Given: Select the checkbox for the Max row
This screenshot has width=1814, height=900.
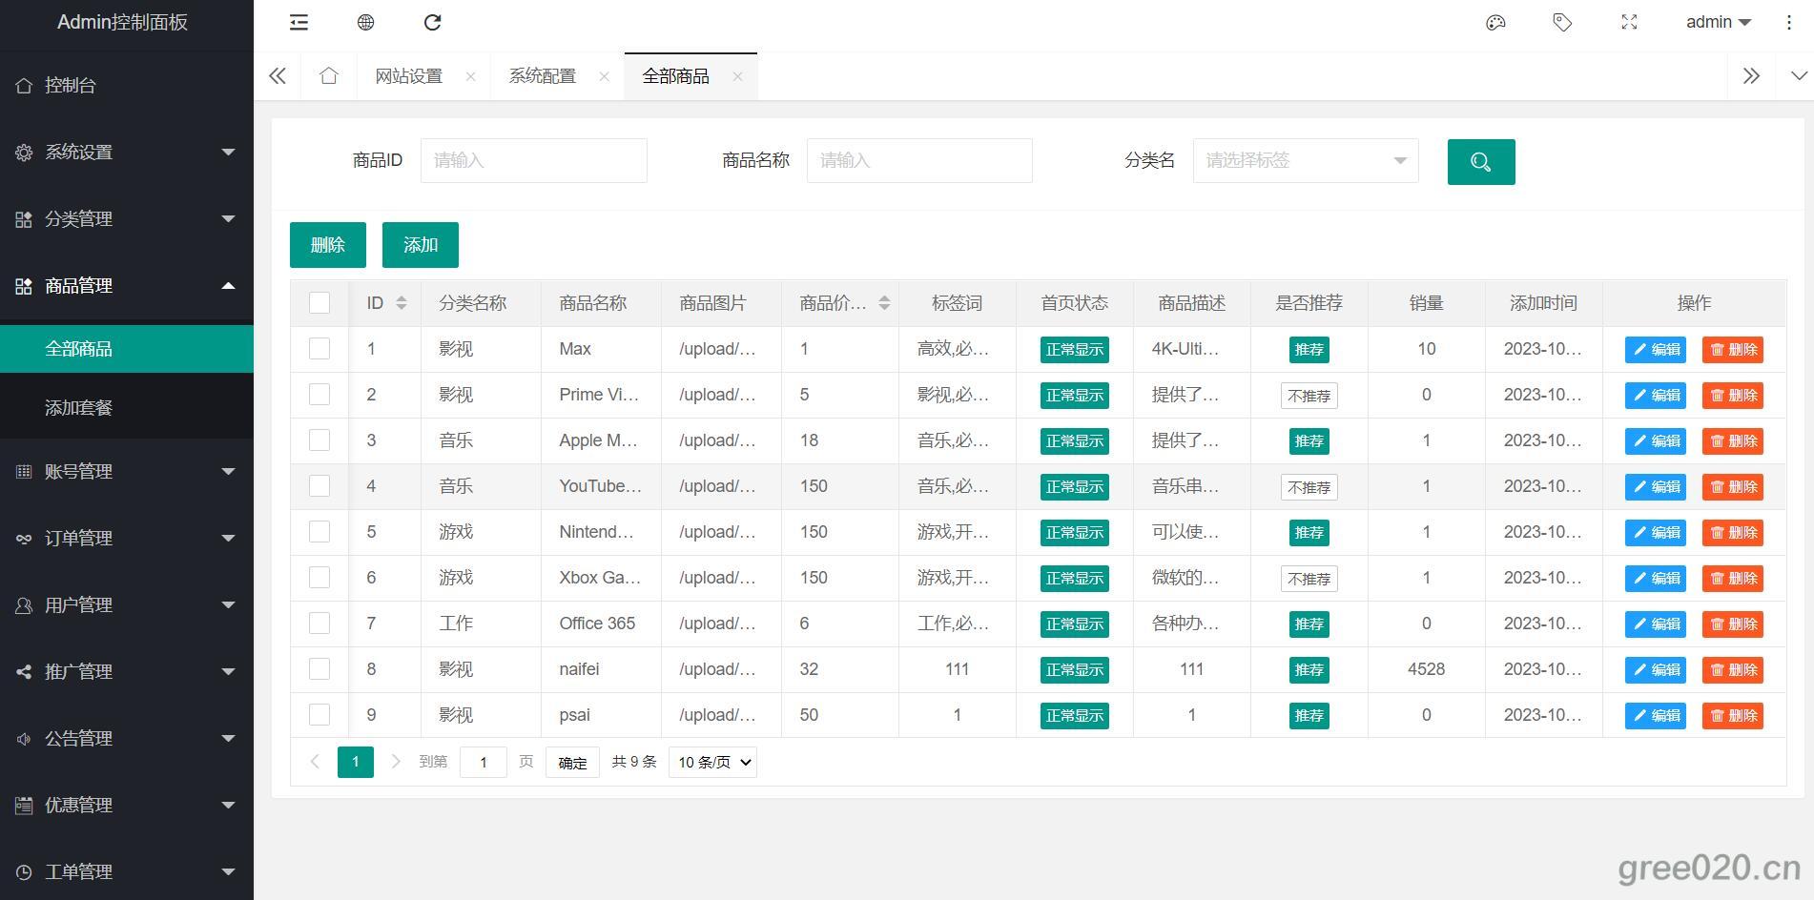Looking at the screenshot, I should click(x=320, y=349).
